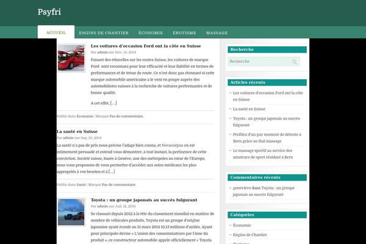Open the genevieve recent comment link
This screenshot has height=244, width=366.
(242, 188)
